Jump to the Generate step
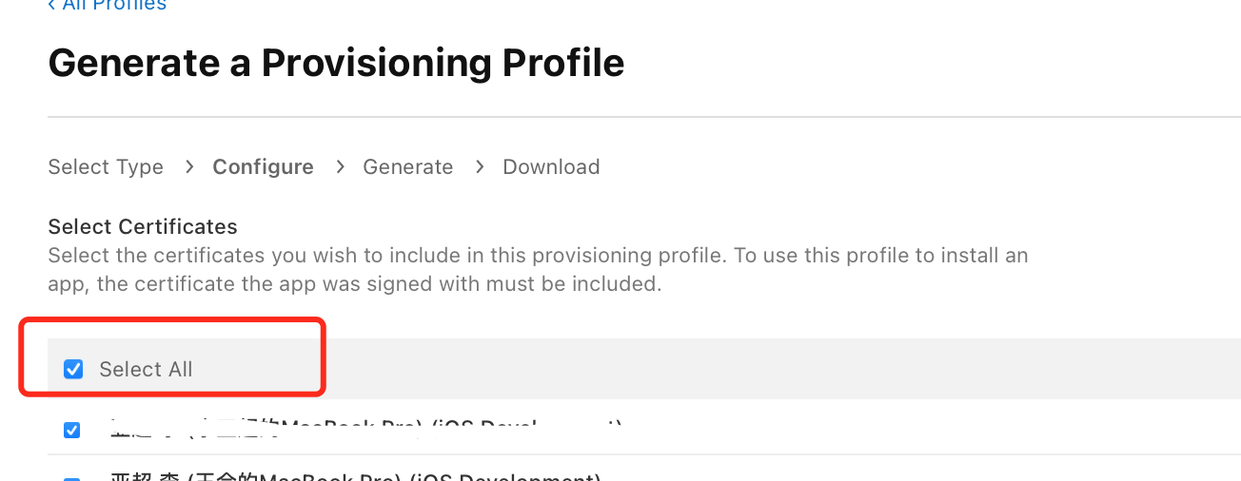Screen dimensions: 1241x481 point(407,167)
